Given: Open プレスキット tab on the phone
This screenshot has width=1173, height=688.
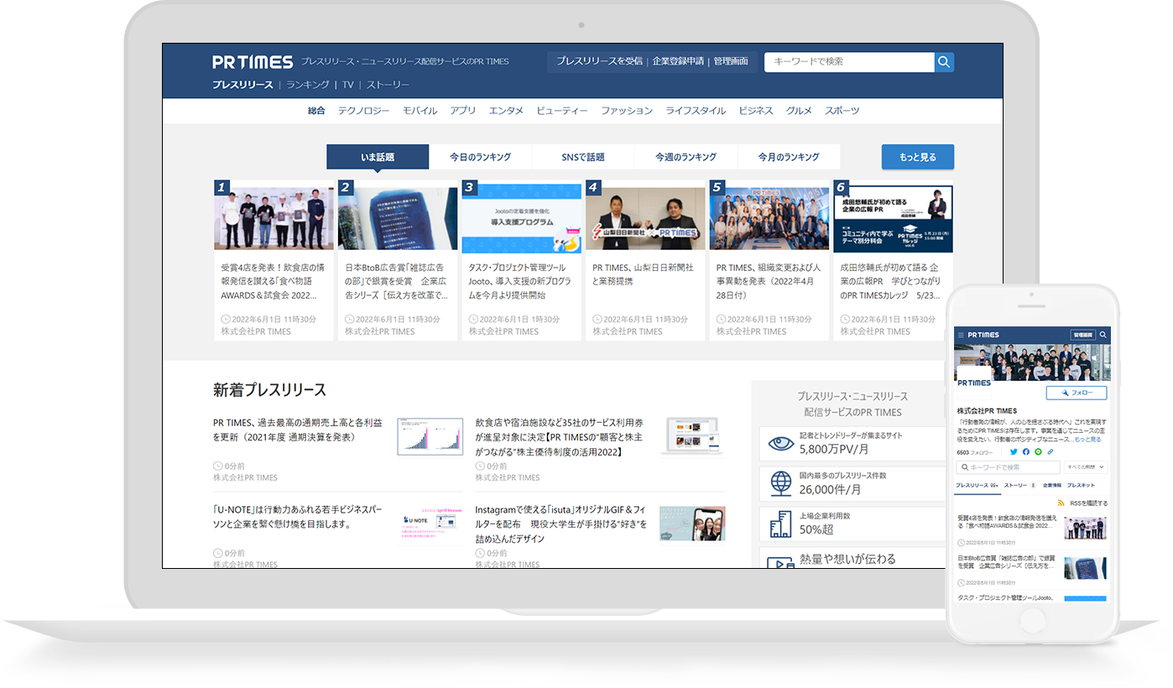Looking at the screenshot, I should 1081,486.
